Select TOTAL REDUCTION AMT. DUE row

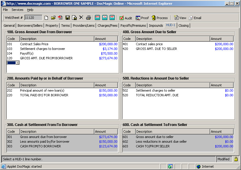tap(178, 95)
